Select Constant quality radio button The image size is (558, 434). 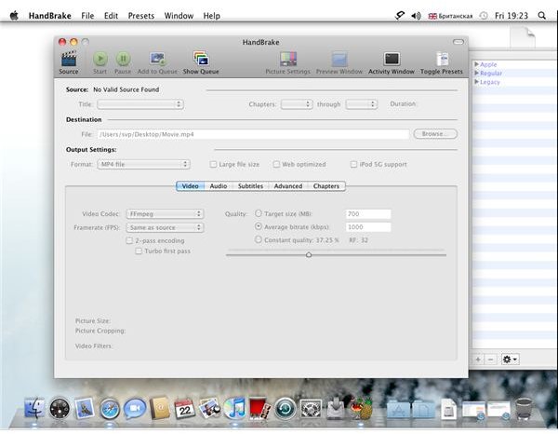click(259, 239)
